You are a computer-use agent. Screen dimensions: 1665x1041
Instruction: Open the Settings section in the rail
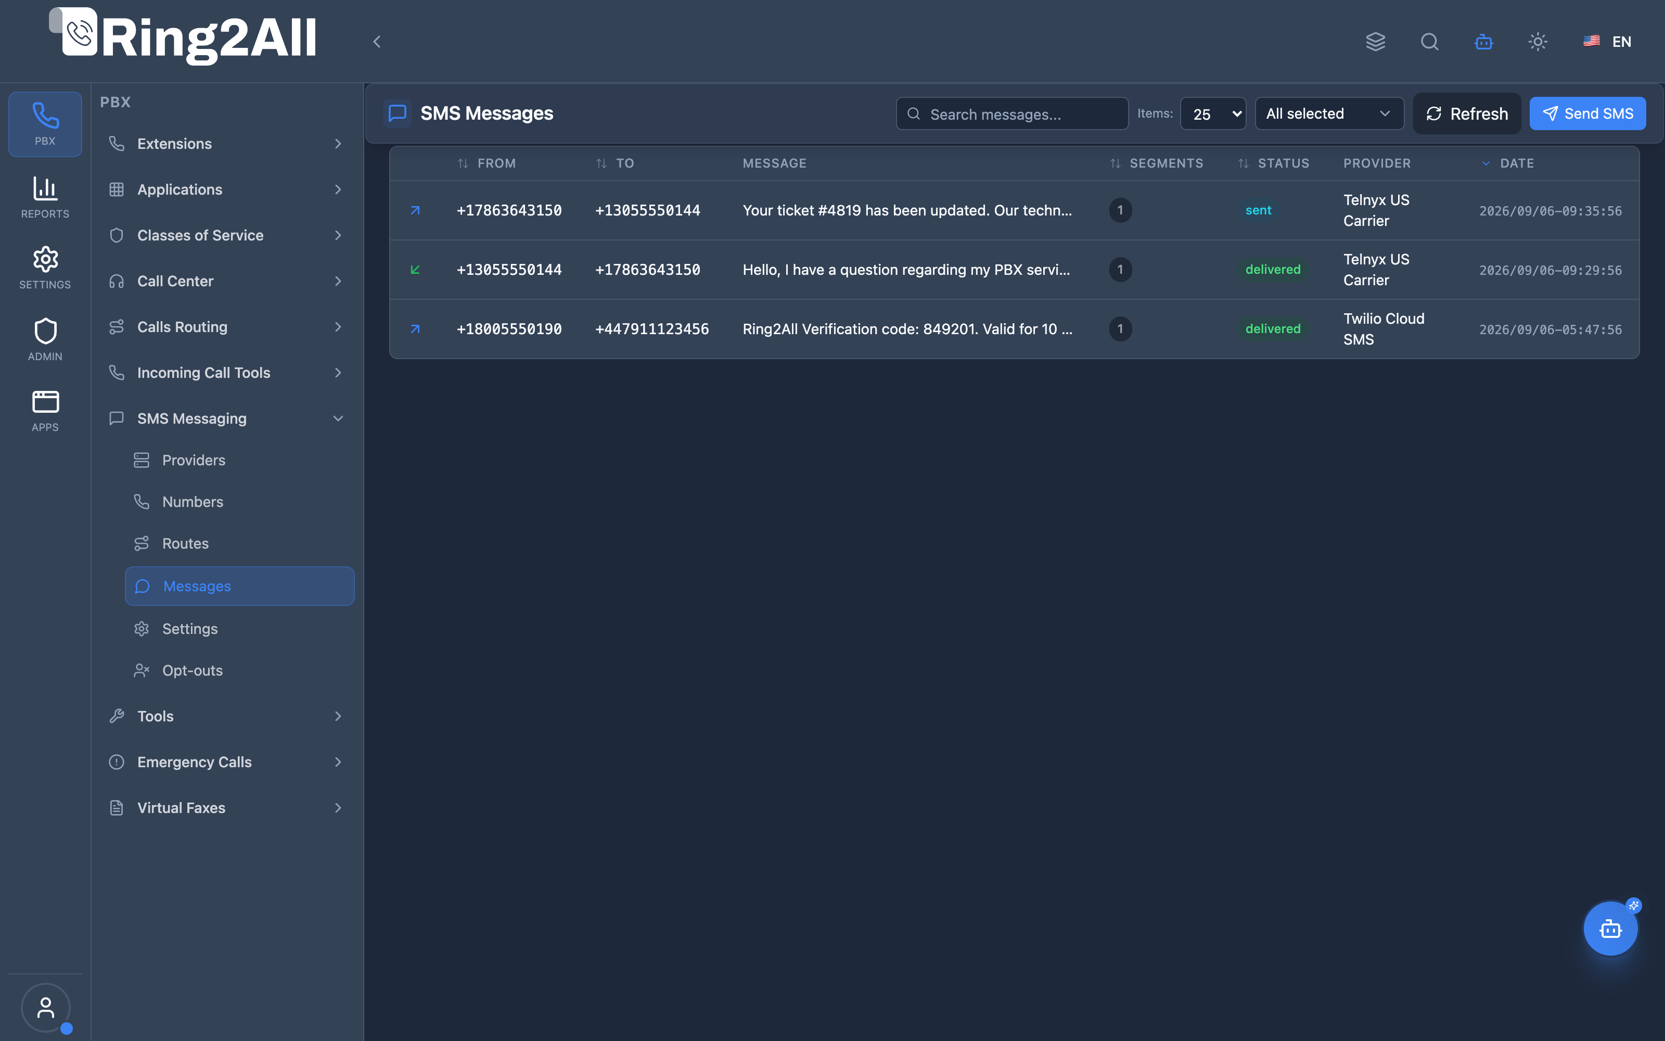click(x=45, y=268)
